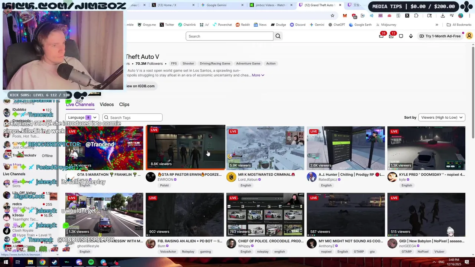The width and height of the screenshot is (475, 267).
Task: Open the Language filter dropdown
Action: point(82,118)
